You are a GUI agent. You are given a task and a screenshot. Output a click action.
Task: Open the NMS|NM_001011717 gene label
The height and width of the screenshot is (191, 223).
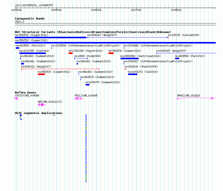(50, 102)
